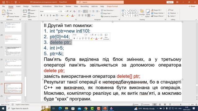Align text right in ribbon Paragraph group
The image size is (198, 111).
pyautogui.click(x=85, y=15)
